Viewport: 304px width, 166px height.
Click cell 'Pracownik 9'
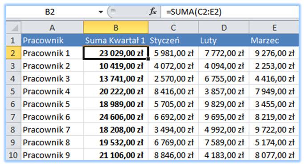(52, 154)
